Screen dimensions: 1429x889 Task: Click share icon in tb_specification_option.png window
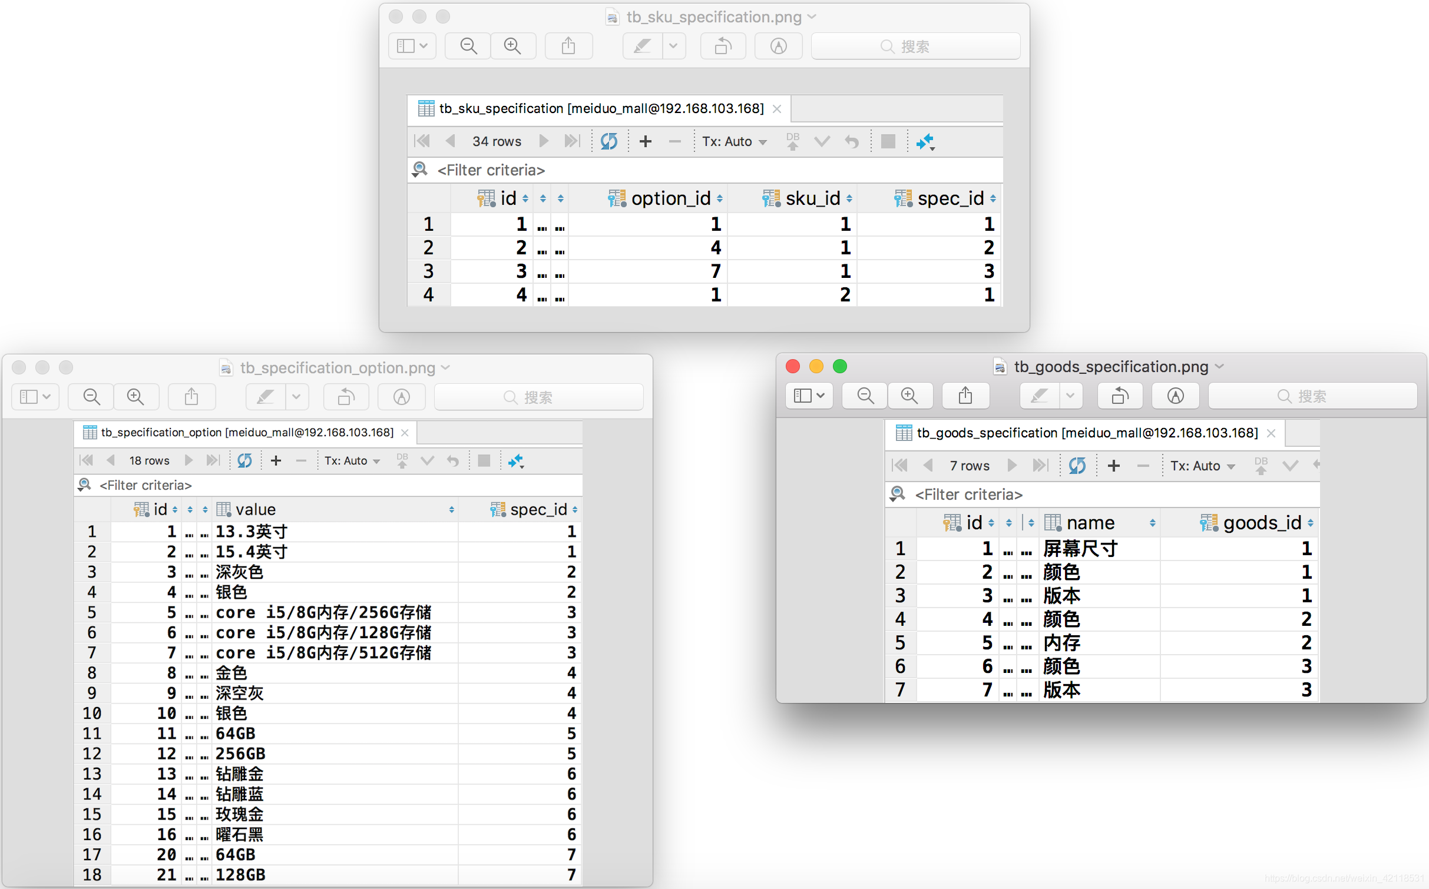coord(191,397)
